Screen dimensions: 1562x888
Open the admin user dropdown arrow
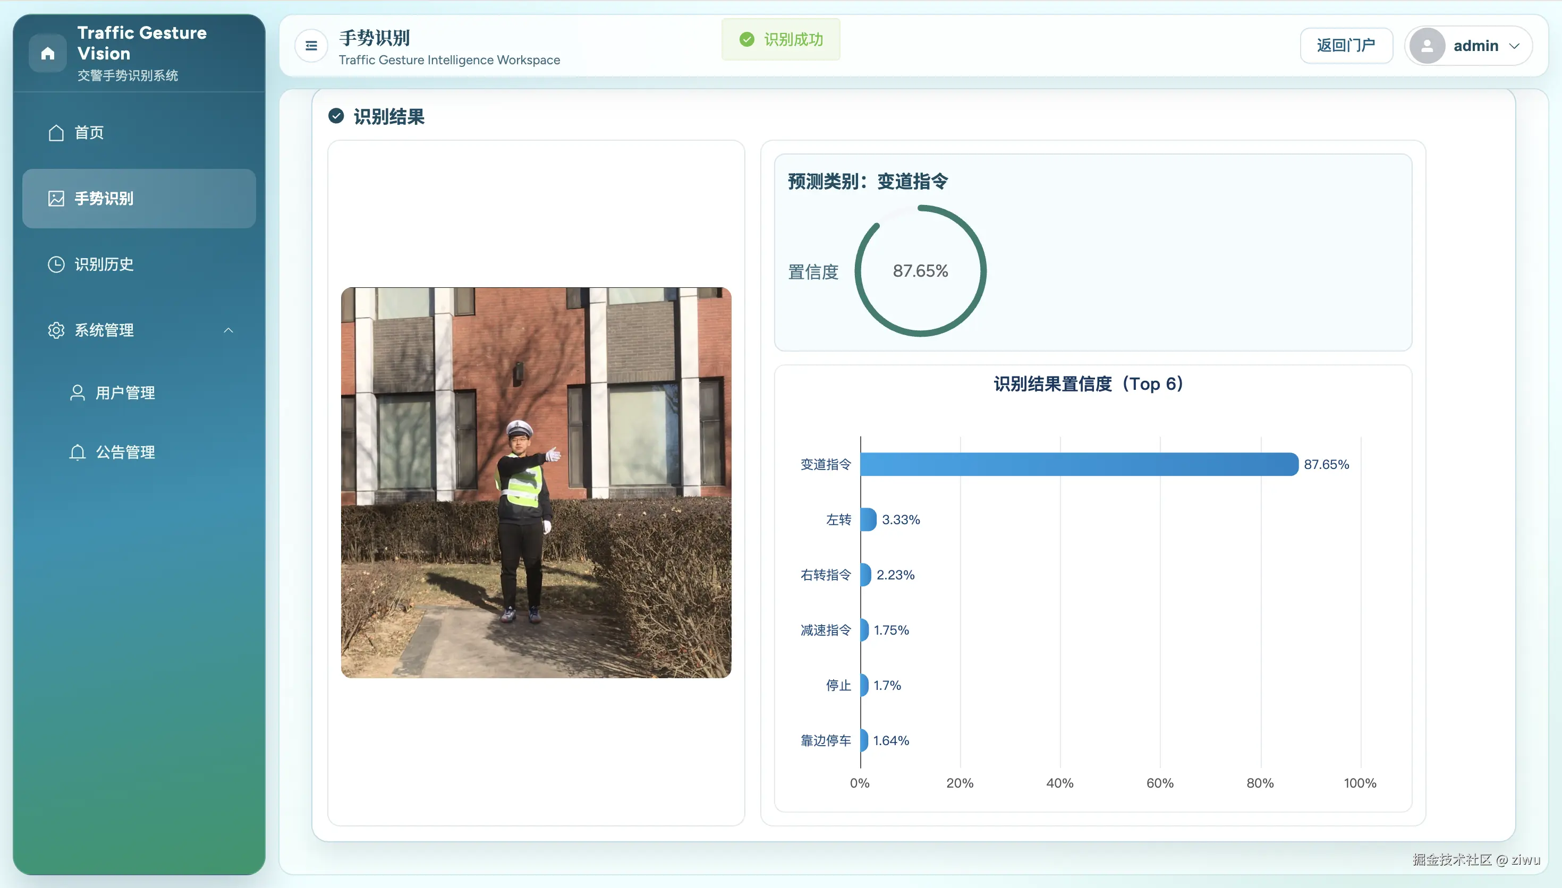1514,46
